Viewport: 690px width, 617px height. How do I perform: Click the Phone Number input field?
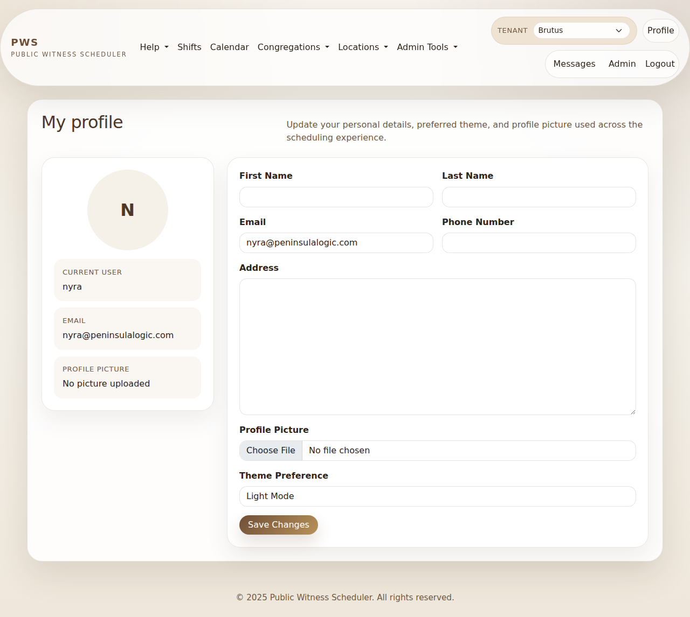pyautogui.click(x=539, y=242)
